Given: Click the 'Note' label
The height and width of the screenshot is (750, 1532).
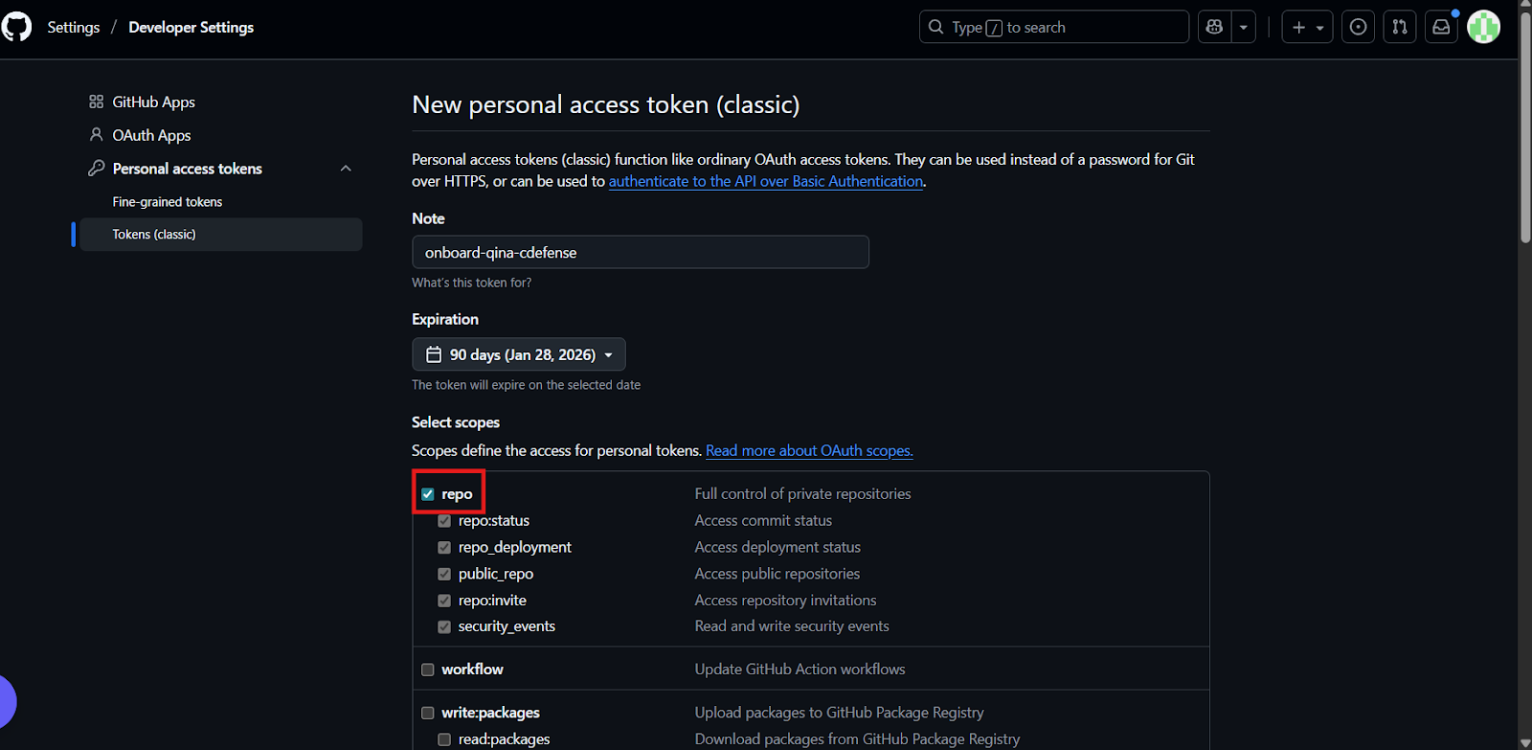Looking at the screenshot, I should pyautogui.click(x=428, y=218).
